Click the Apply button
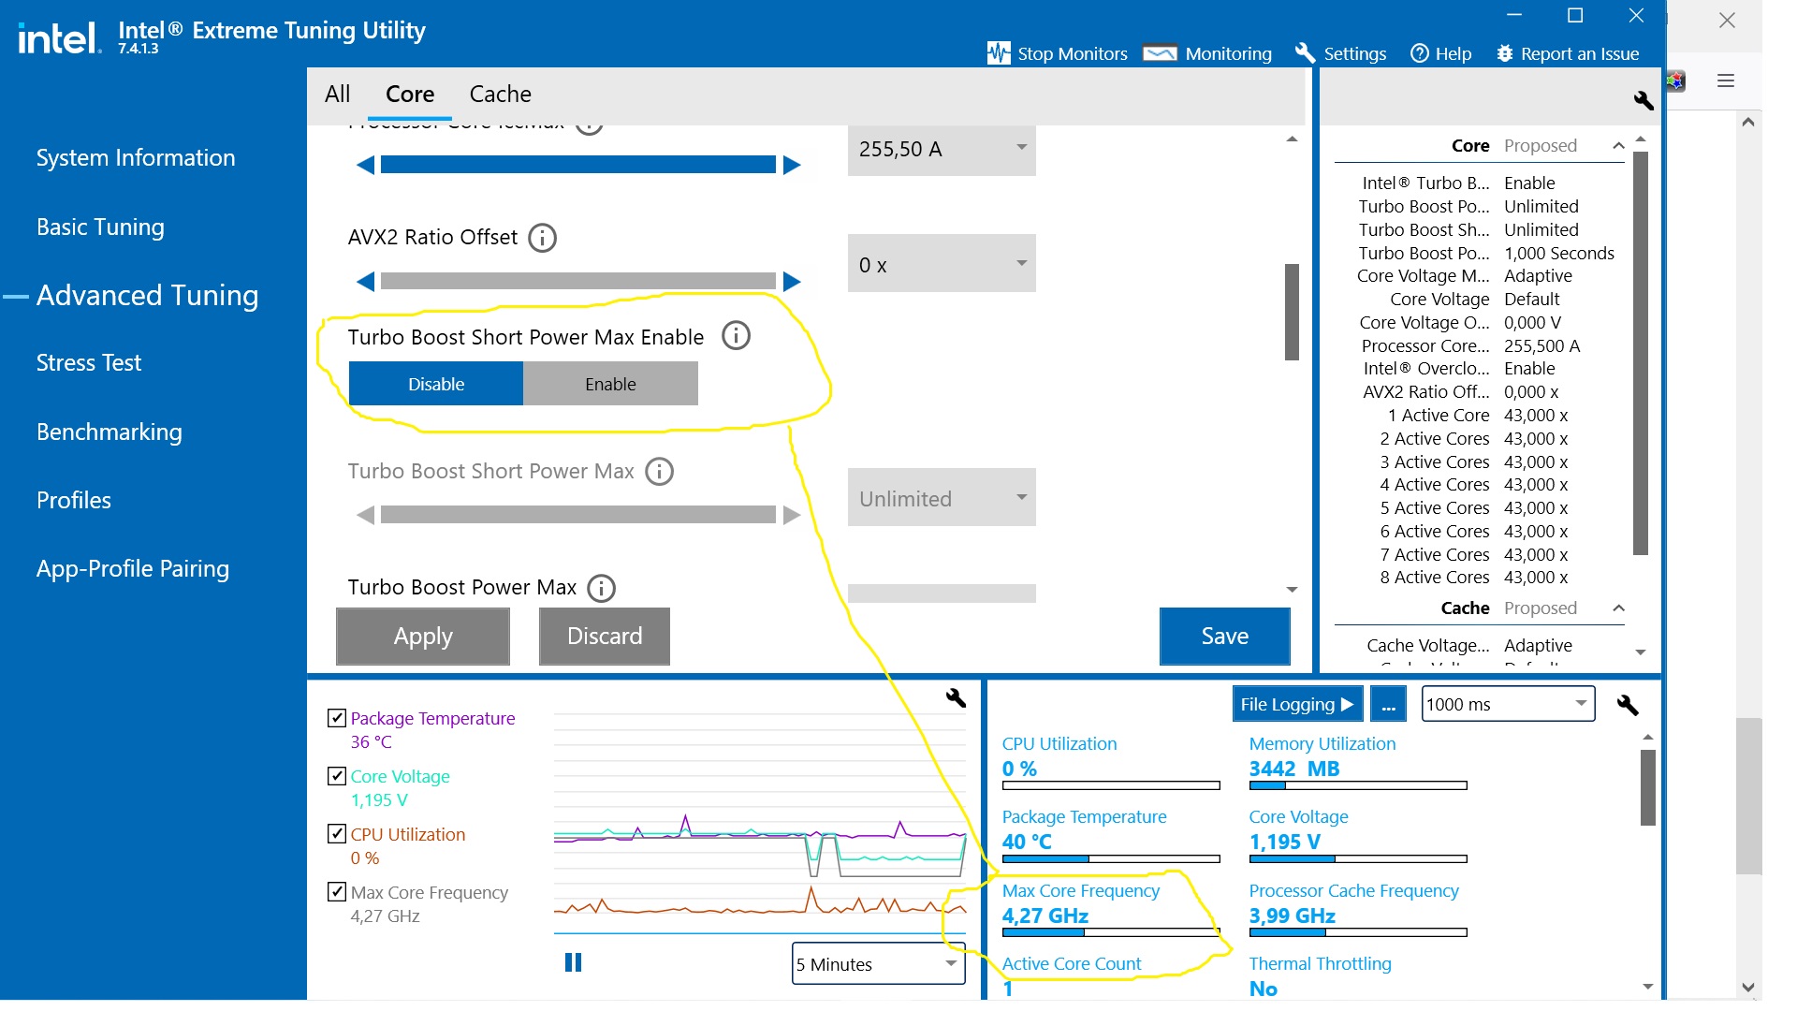 (x=423, y=637)
